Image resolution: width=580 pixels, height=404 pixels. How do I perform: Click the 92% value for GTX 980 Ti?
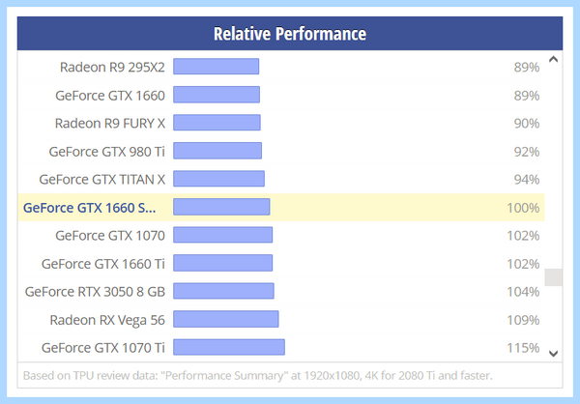point(527,152)
